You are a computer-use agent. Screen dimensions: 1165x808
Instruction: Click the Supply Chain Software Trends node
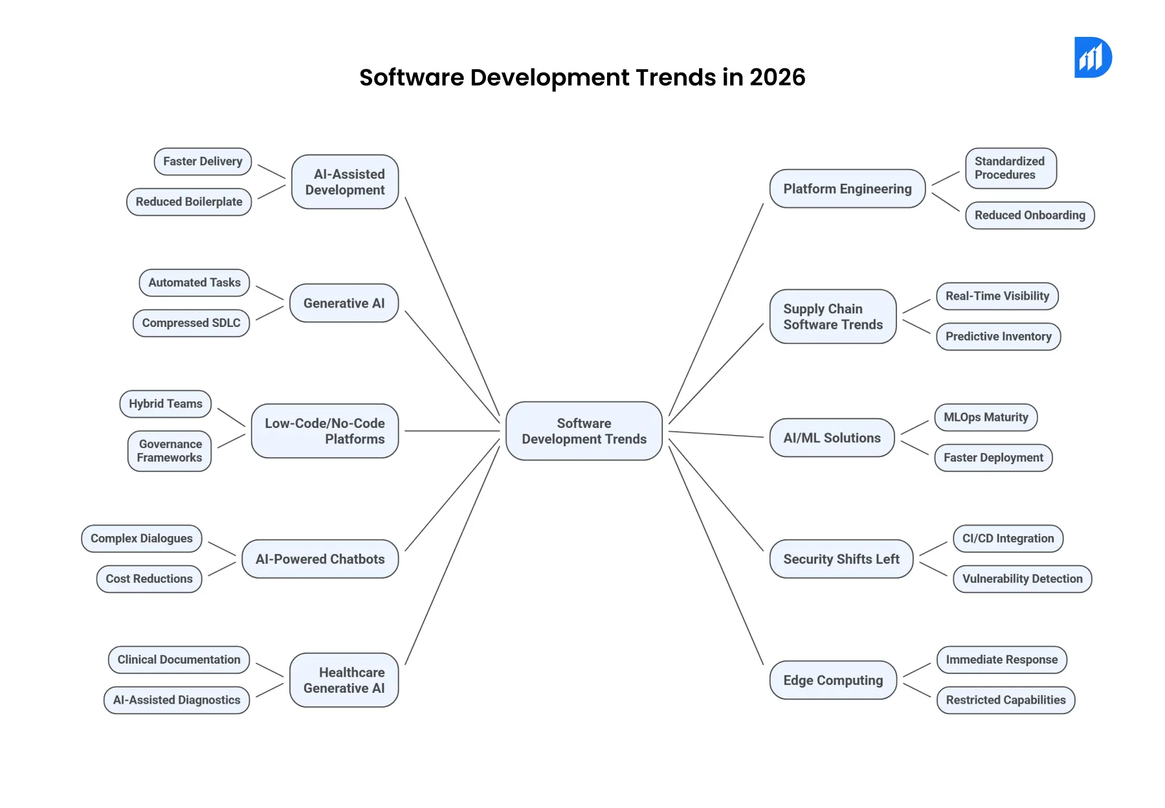pos(832,317)
